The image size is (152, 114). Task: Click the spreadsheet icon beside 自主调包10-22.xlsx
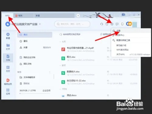tap(63, 82)
